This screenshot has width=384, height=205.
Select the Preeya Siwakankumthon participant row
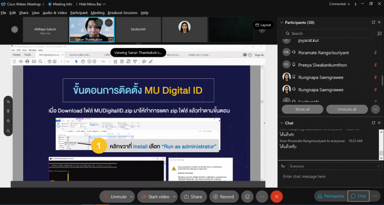coord(330,65)
